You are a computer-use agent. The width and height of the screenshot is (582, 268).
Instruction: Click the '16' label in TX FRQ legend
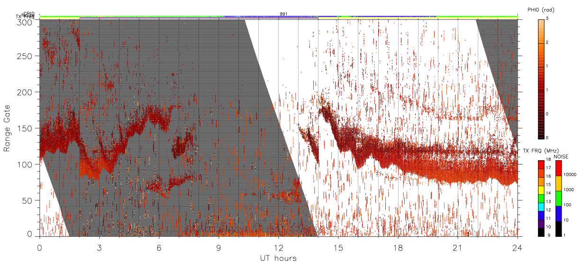pyautogui.click(x=548, y=176)
